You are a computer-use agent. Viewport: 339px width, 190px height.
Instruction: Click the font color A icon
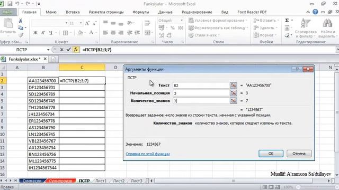91,33
